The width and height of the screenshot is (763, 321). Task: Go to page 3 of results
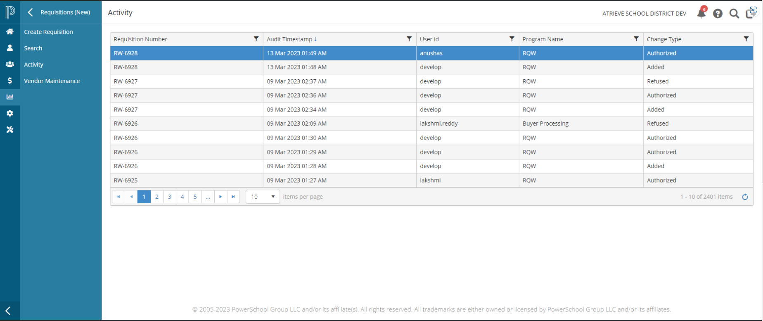tap(169, 197)
